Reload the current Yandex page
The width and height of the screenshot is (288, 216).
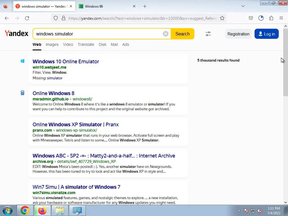27,18
